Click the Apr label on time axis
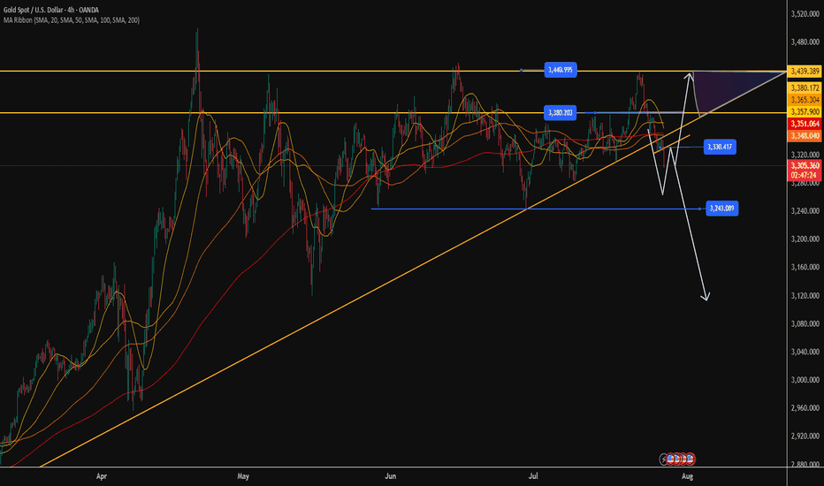The image size is (824, 486). pyautogui.click(x=102, y=476)
